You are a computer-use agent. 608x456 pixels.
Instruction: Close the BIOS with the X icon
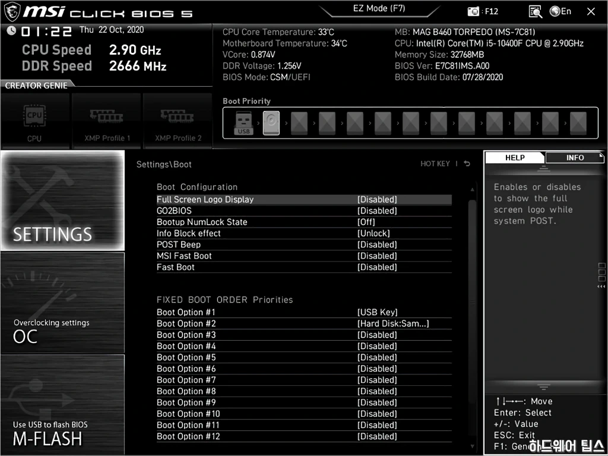click(591, 12)
